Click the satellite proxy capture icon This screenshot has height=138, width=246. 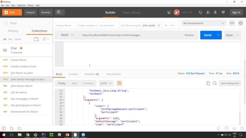pyautogui.click(x=169, y=12)
